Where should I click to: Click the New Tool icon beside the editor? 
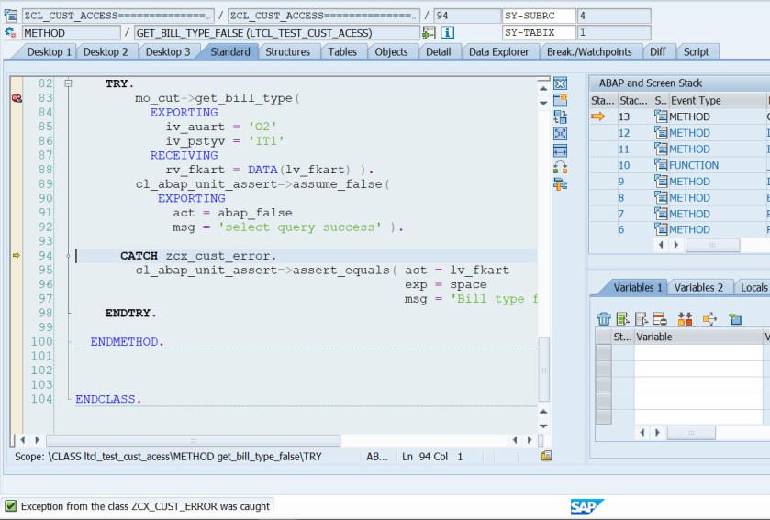pos(560,100)
